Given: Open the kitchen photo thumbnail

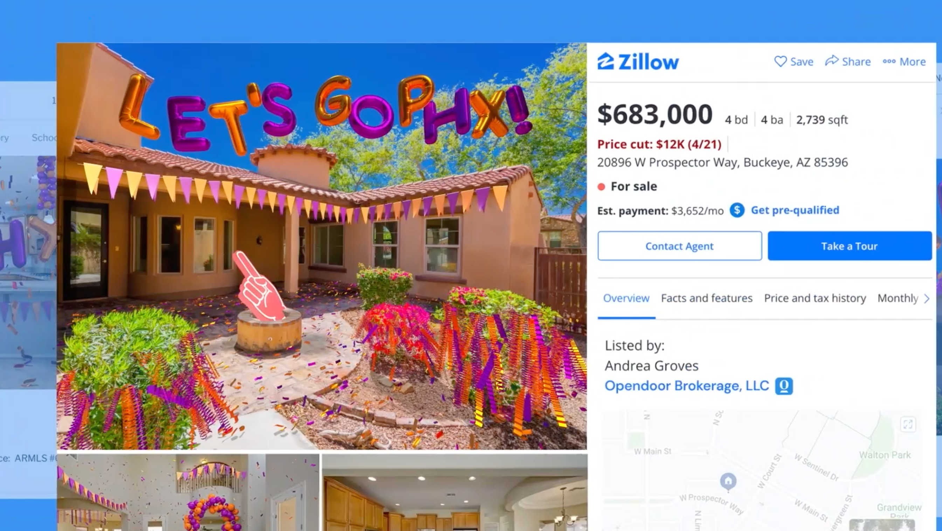Looking at the screenshot, I should [x=455, y=492].
